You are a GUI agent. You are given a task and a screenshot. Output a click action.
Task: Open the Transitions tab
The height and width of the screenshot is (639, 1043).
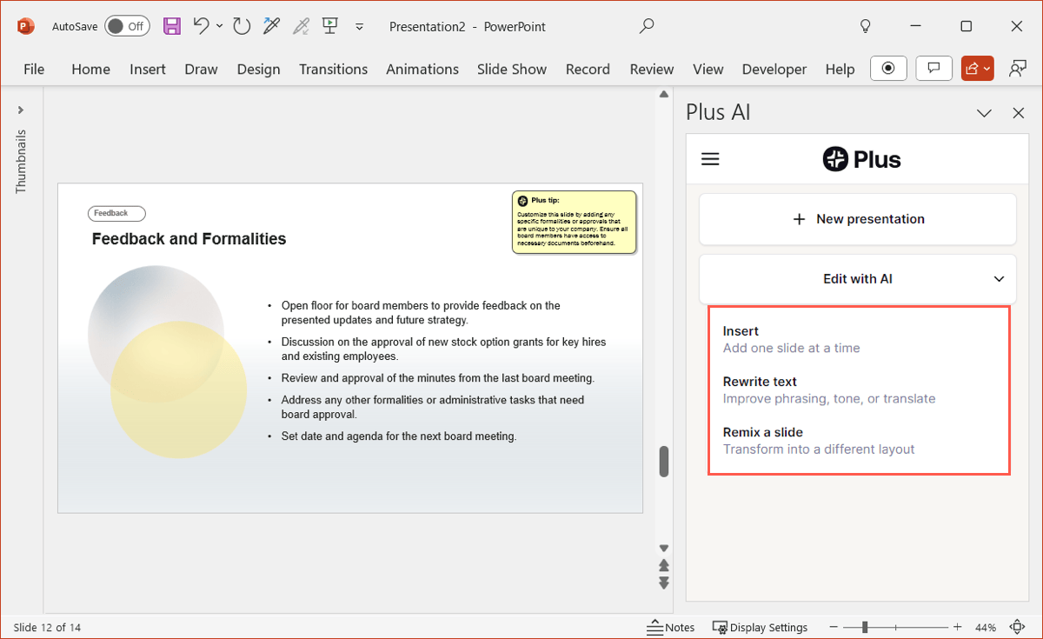333,69
